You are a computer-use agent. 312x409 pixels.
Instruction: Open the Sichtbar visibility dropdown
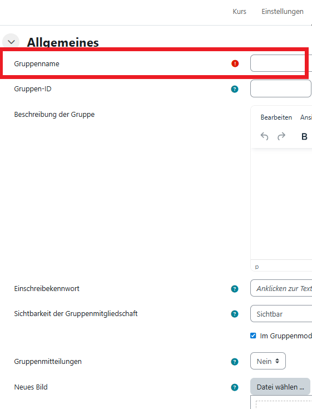(x=281, y=314)
